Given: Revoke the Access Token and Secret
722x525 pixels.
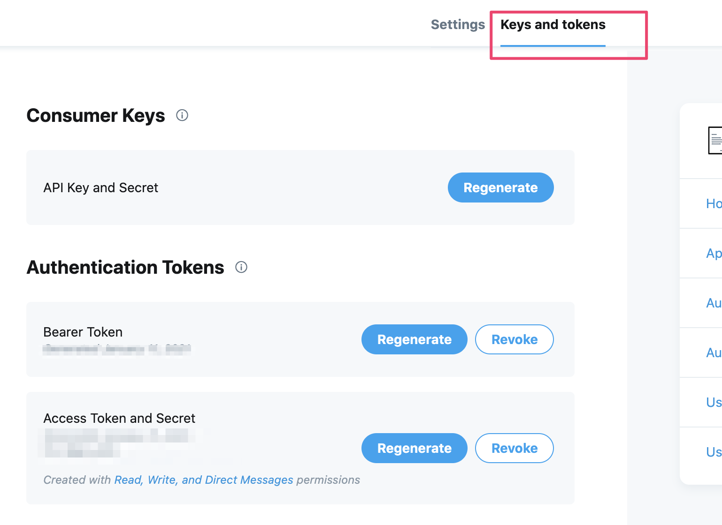Looking at the screenshot, I should [514, 448].
